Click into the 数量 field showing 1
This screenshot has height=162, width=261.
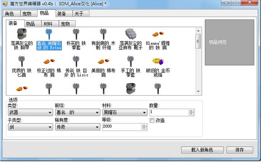click(169, 112)
